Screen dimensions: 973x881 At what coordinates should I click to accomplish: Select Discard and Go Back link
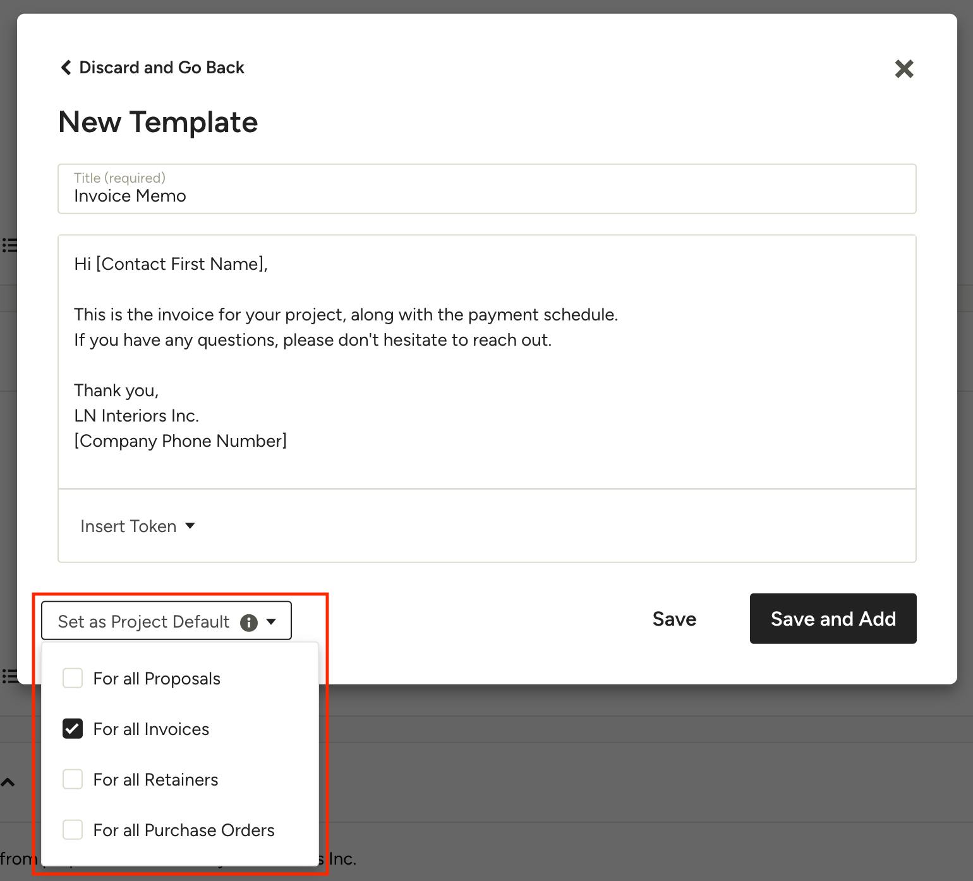[162, 68]
